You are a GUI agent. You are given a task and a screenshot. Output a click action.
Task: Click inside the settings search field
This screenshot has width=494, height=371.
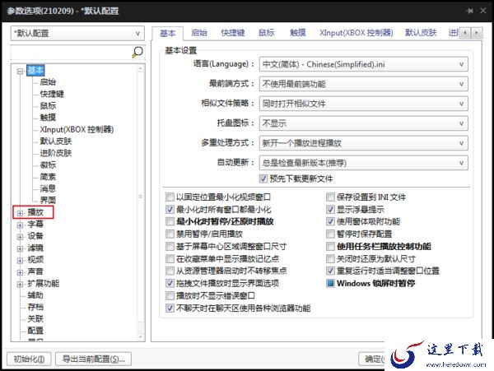click(71, 52)
